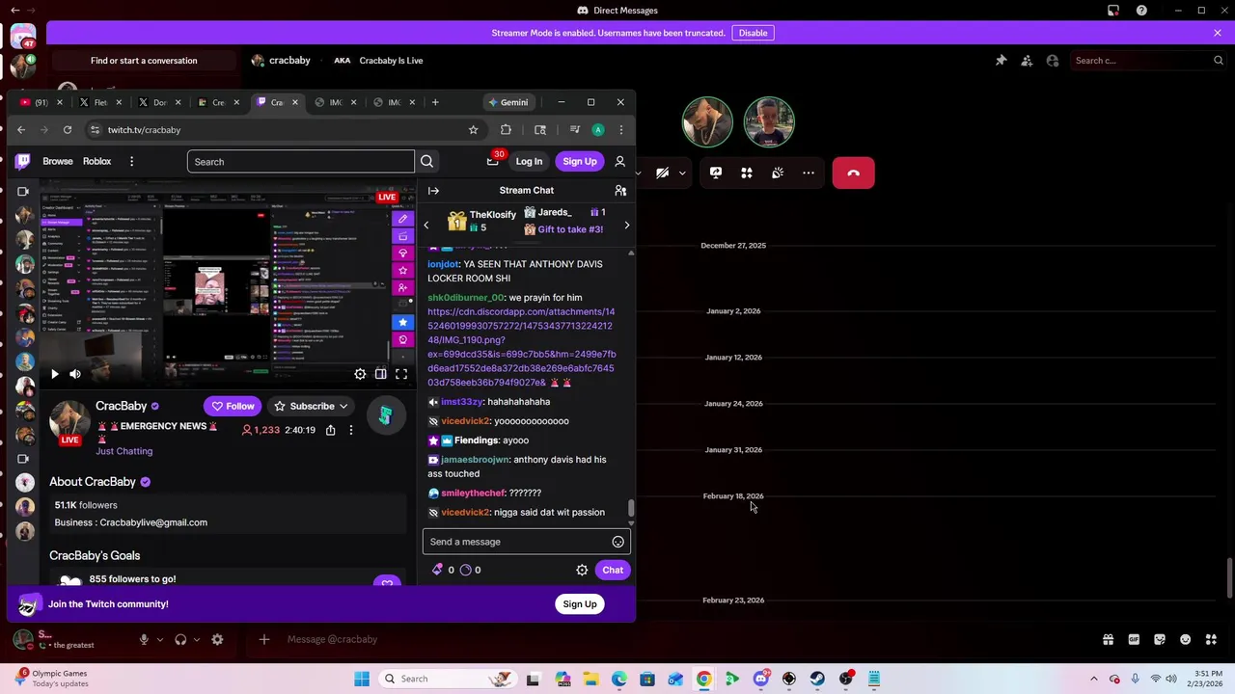The width and height of the screenshot is (1235, 694).
Task: Share your screen in Discord call
Action: (x=716, y=173)
